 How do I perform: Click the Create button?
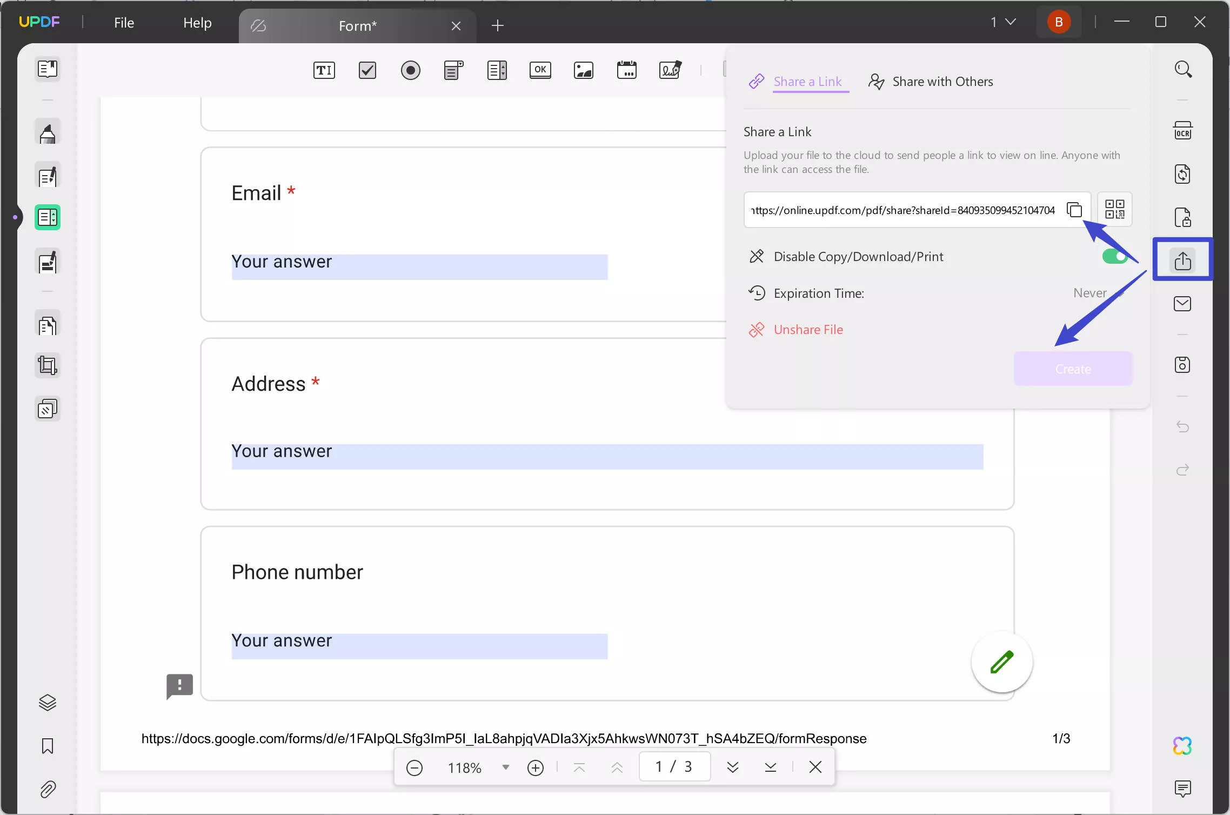[x=1073, y=369]
